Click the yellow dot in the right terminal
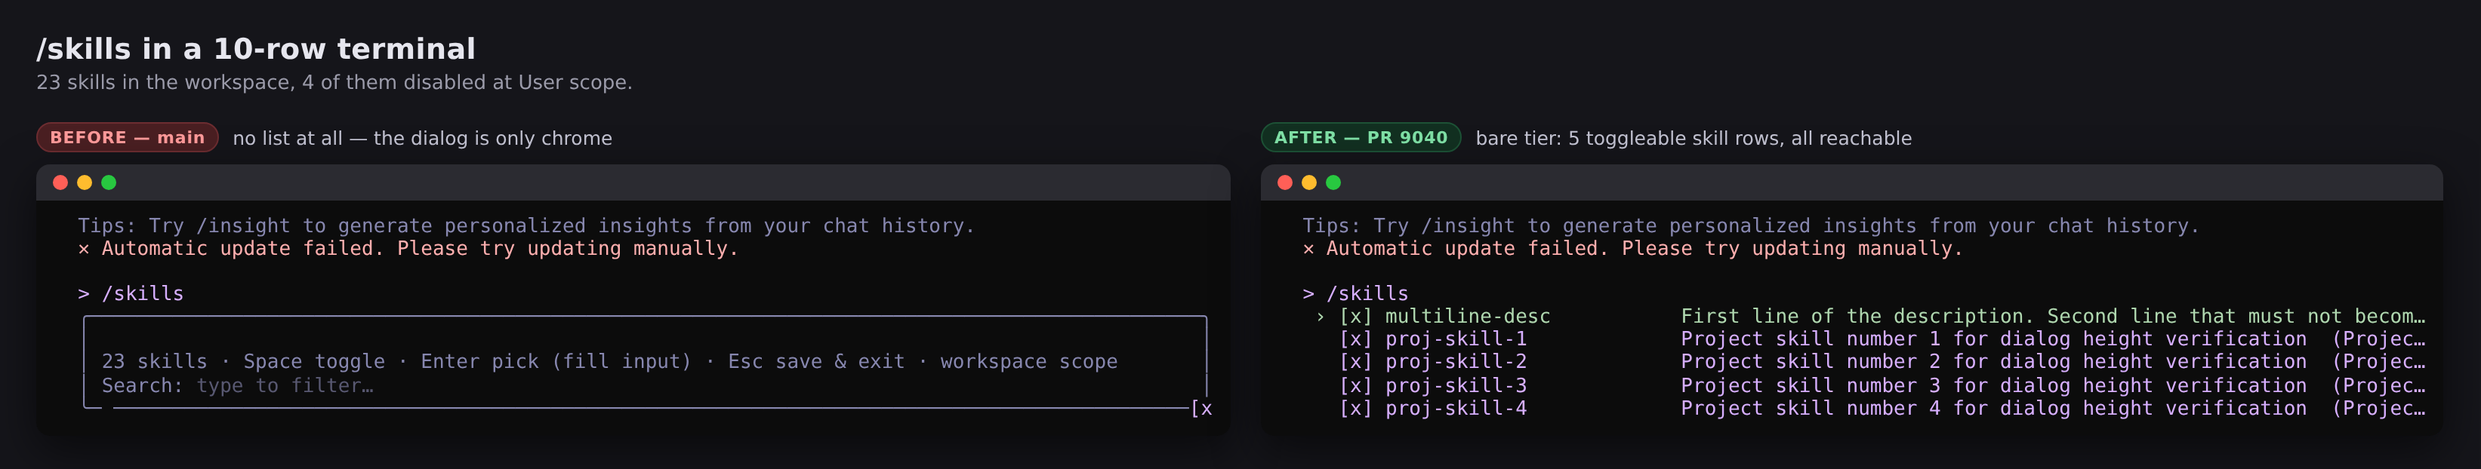The width and height of the screenshot is (2481, 469). pos(1309,182)
